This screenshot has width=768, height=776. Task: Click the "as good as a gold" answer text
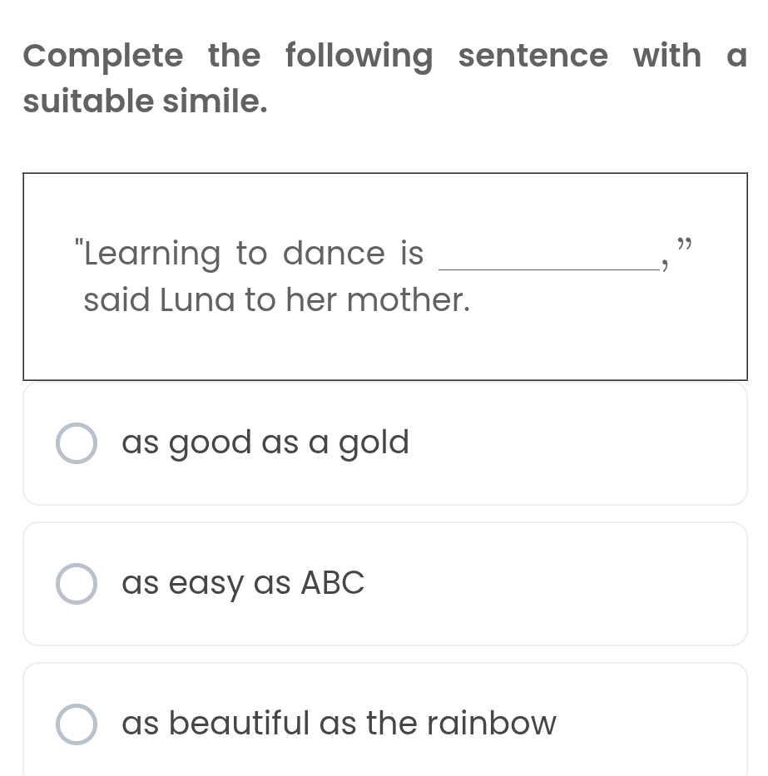pyautogui.click(x=265, y=442)
